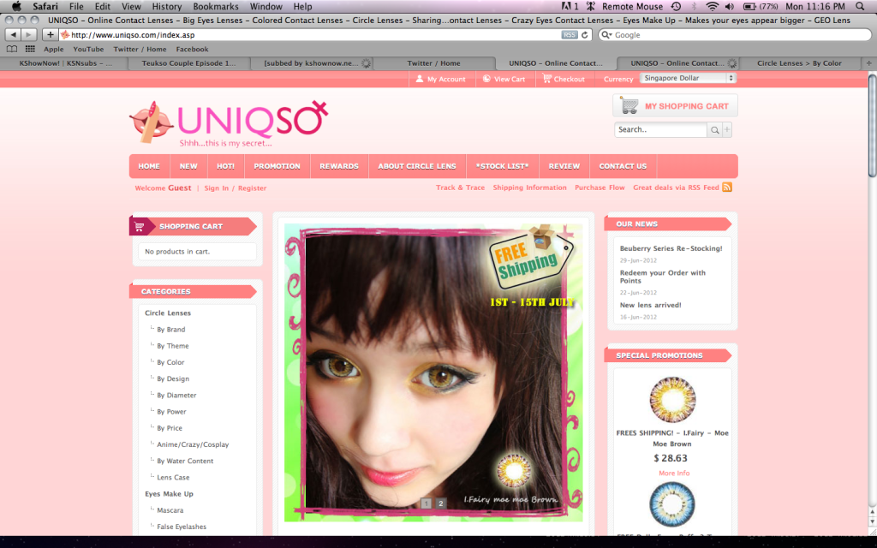Viewport: 877px width, 548px height.
Task: Open the Adobe updater menu bar icon
Action: (570, 6)
